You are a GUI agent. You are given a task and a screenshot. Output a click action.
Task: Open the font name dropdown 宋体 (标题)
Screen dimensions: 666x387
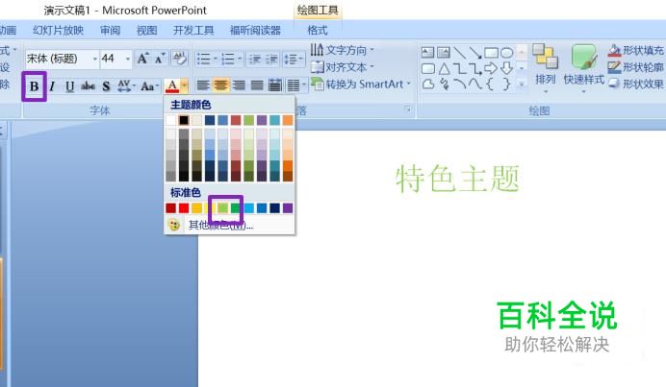point(95,59)
